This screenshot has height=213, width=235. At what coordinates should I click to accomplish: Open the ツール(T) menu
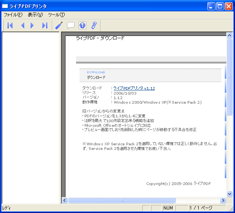(x=56, y=15)
